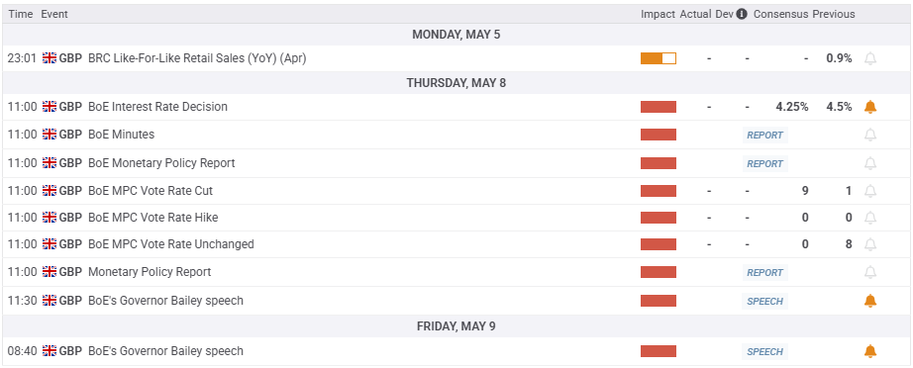Open SPEECH badge for Friday Bailey speech
Screen dimensions: 913x368
pos(765,352)
